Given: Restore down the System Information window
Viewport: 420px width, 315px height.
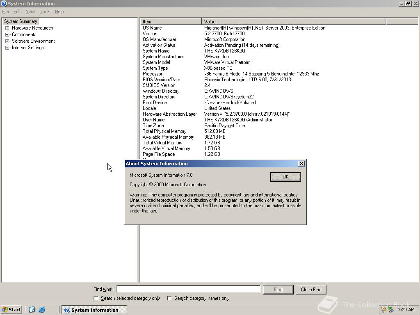Looking at the screenshot, I should point(408,3).
